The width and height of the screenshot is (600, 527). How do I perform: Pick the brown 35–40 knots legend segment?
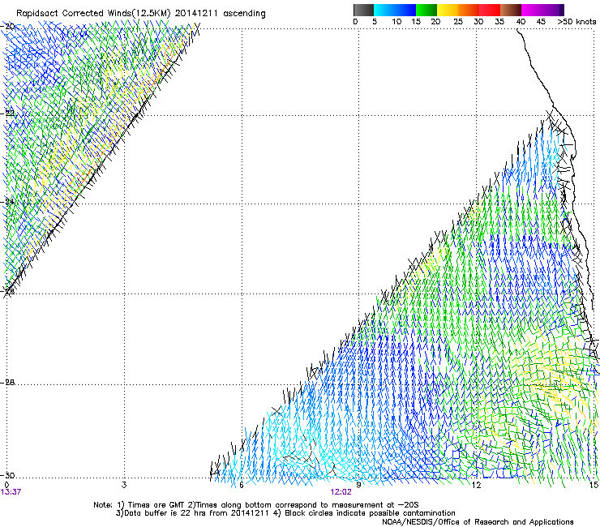511,10
